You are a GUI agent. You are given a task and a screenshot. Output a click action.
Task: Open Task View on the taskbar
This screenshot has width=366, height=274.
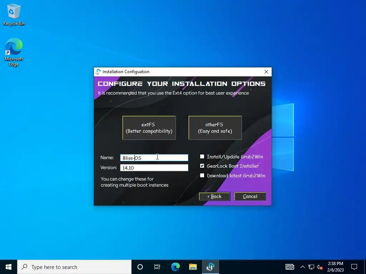[x=157, y=267]
